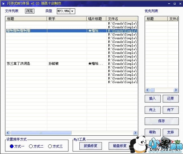Select sort mode 方式二 radio button

(x=31, y=146)
